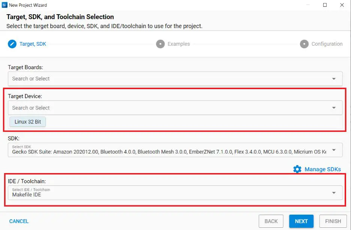Click the pencil icon for Target, SDK step
The image size is (351, 230).
point(12,44)
